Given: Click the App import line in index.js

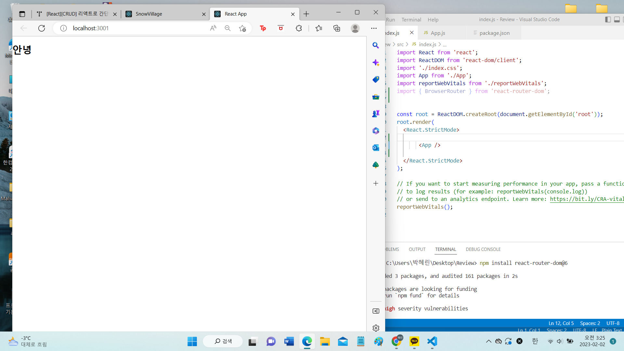Looking at the screenshot, I should tap(434, 75).
